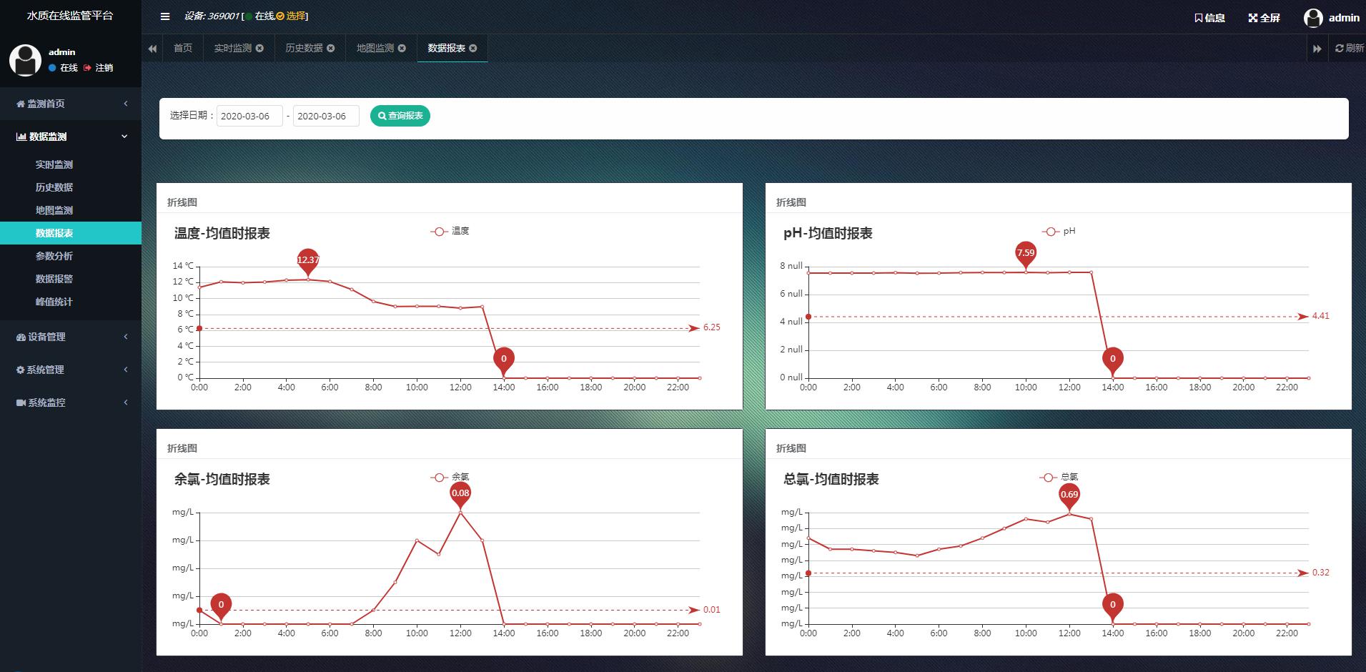Refresh page with the 刷新 icon
The width and height of the screenshot is (1366, 672).
tap(1340, 49)
